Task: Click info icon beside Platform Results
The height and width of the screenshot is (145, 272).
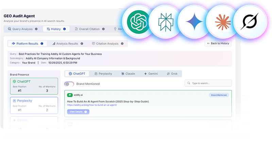Action: (x=42, y=44)
